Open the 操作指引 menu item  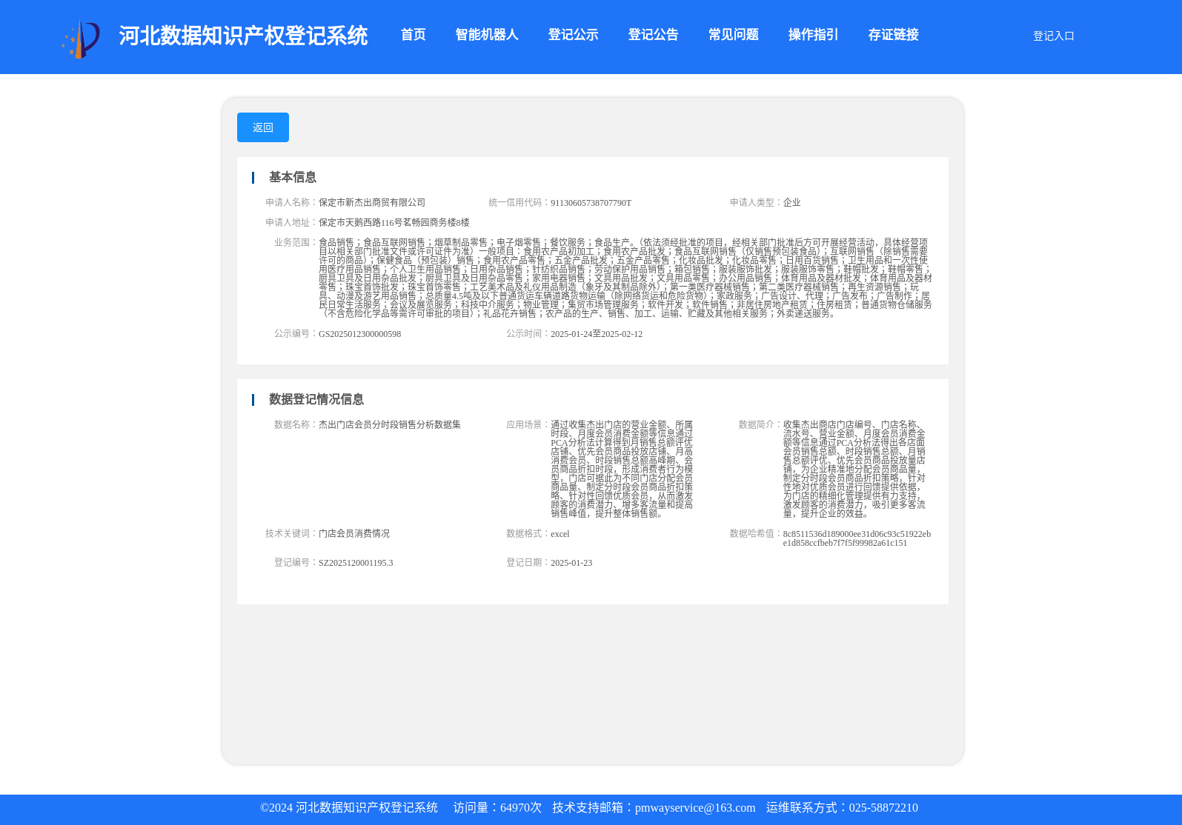(813, 35)
